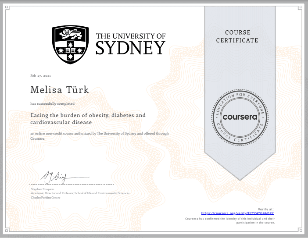
Task: Click the Coursera circular seal badge
Action: point(240,117)
